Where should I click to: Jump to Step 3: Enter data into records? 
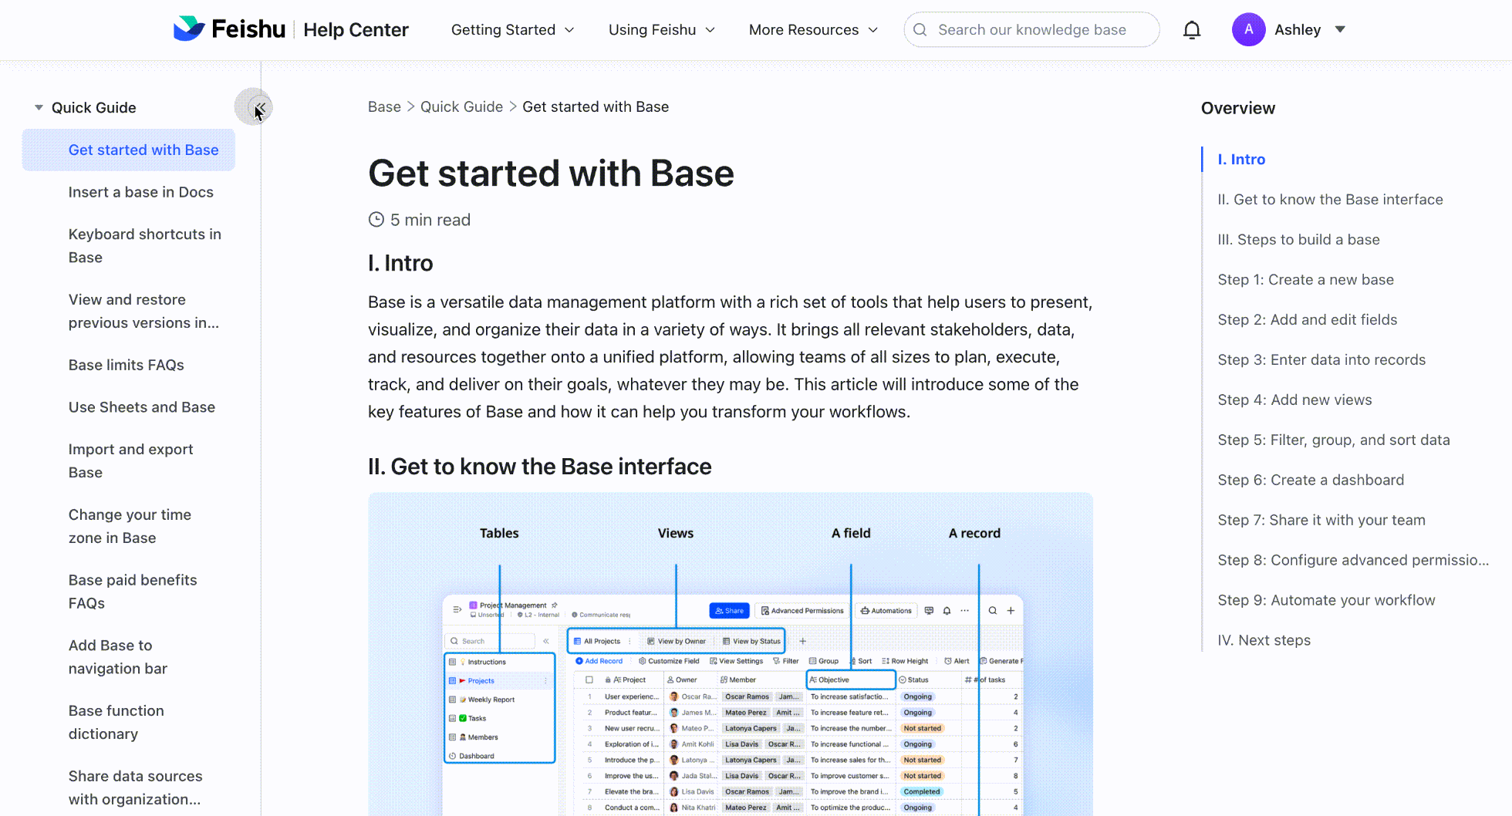(1321, 360)
